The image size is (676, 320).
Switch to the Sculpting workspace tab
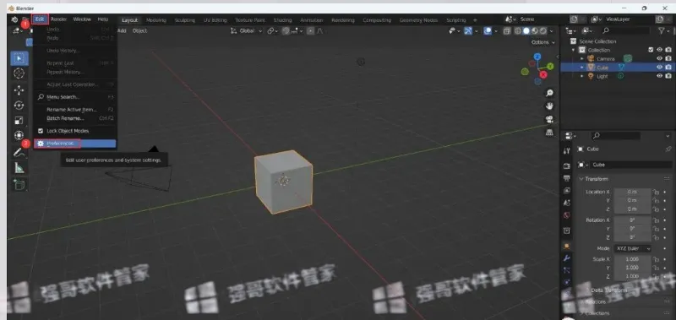point(184,20)
